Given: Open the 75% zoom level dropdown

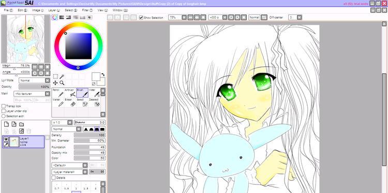Looking at the screenshot, I should click(177, 18).
